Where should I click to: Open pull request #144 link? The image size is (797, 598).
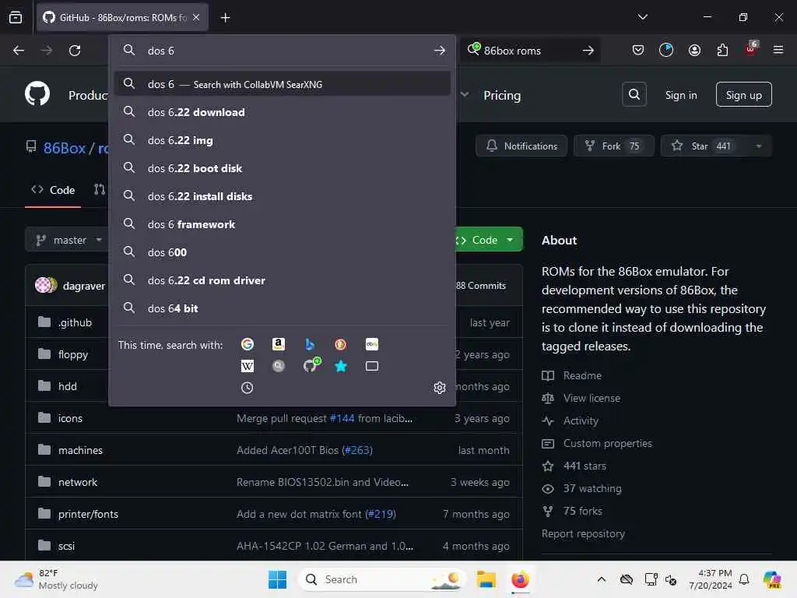(342, 418)
